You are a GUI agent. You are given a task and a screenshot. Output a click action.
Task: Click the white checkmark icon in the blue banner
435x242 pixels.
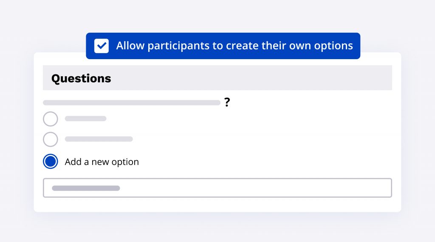pos(102,46)
